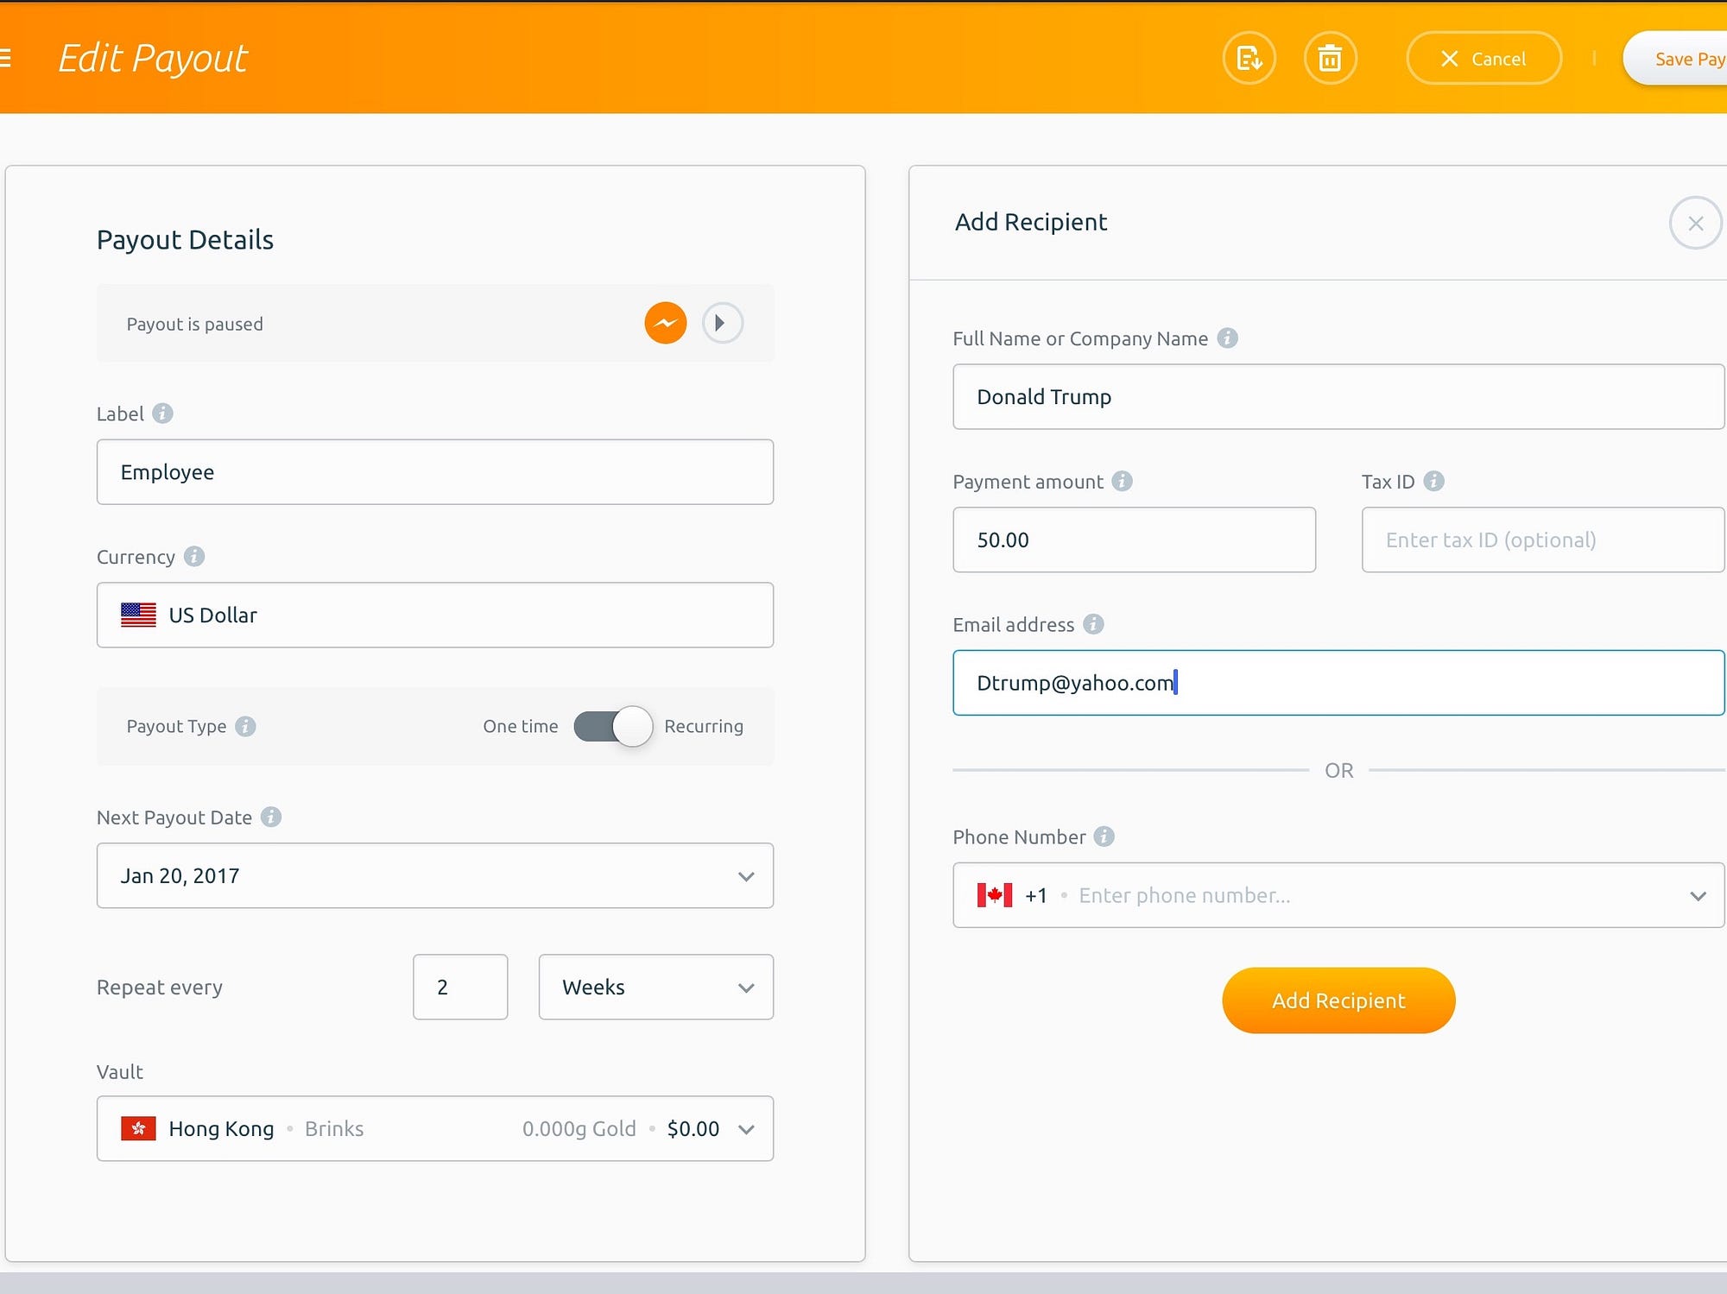Click info icon beside Email address

1093,624
